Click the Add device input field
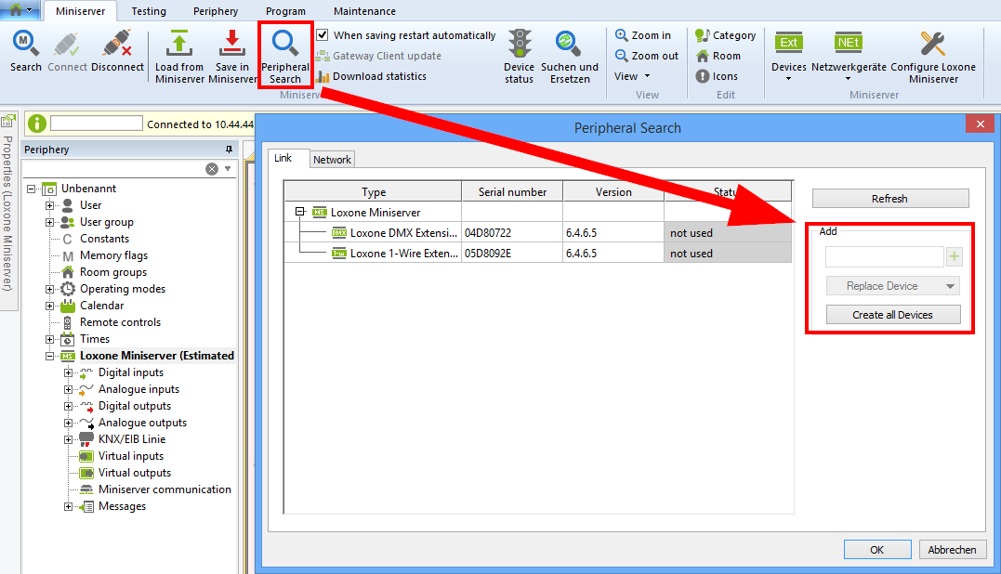Screen dimensions: 1001x574 (x=884, y=256)
